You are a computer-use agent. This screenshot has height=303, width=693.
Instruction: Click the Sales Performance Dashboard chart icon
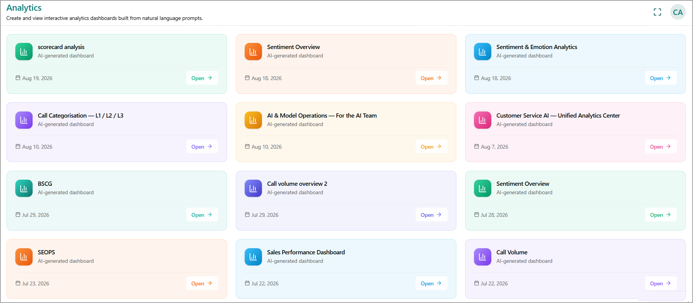253,257
